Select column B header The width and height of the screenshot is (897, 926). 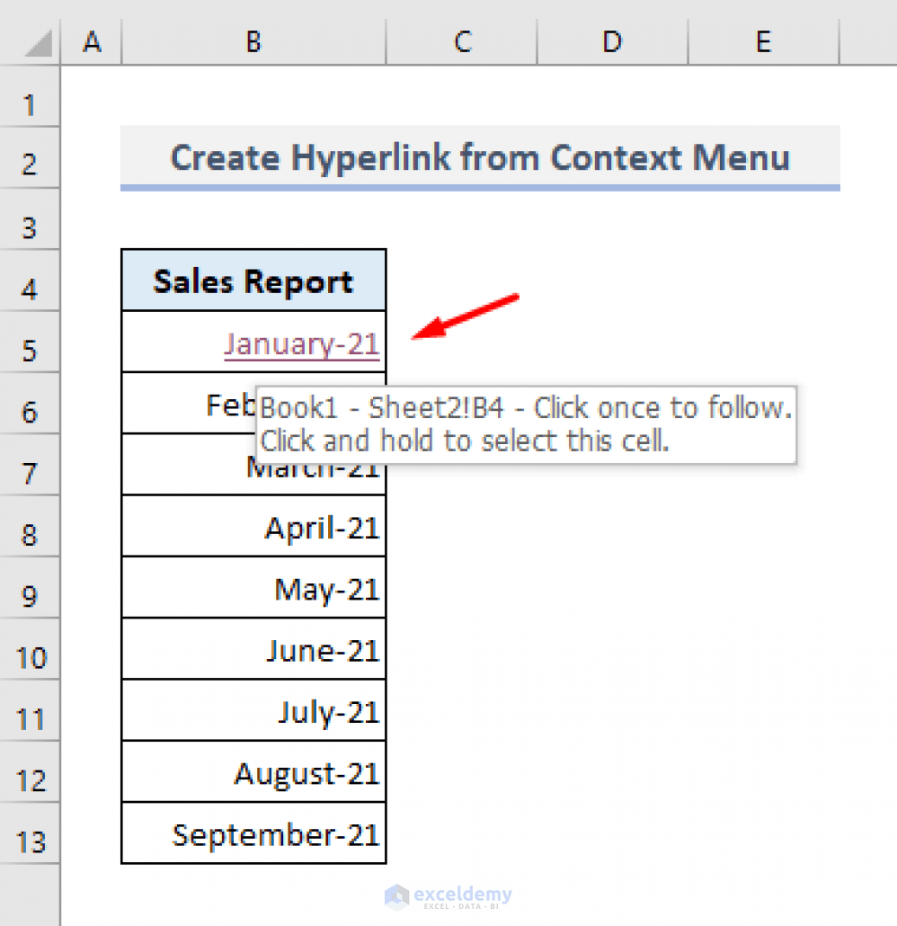(253, 41)
